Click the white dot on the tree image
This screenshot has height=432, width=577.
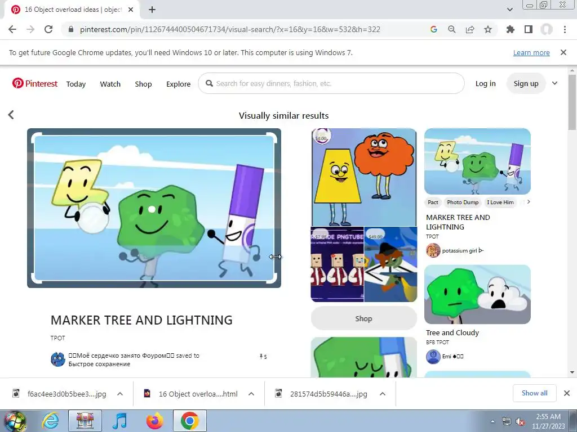coord(152,209)
